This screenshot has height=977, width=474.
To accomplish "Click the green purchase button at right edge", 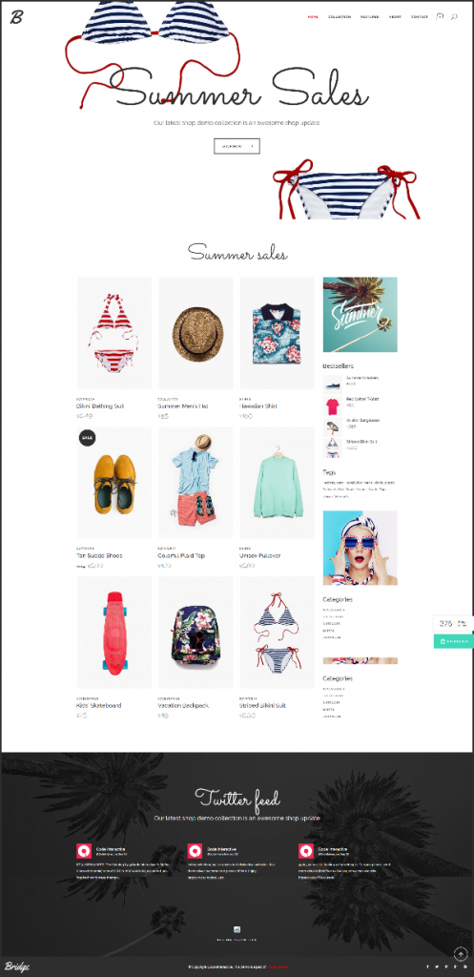I will tap(453, 641).
